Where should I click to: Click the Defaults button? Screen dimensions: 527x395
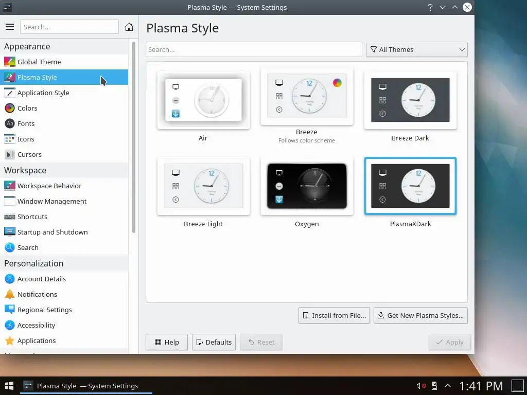tap(214, 342)
